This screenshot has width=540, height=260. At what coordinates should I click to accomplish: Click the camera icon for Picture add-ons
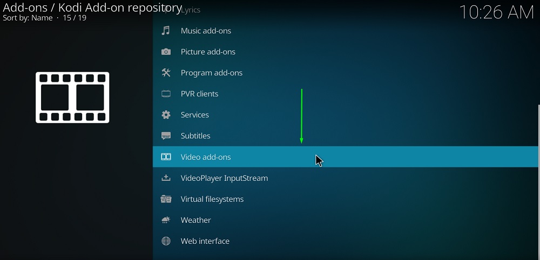click(166, 52)
